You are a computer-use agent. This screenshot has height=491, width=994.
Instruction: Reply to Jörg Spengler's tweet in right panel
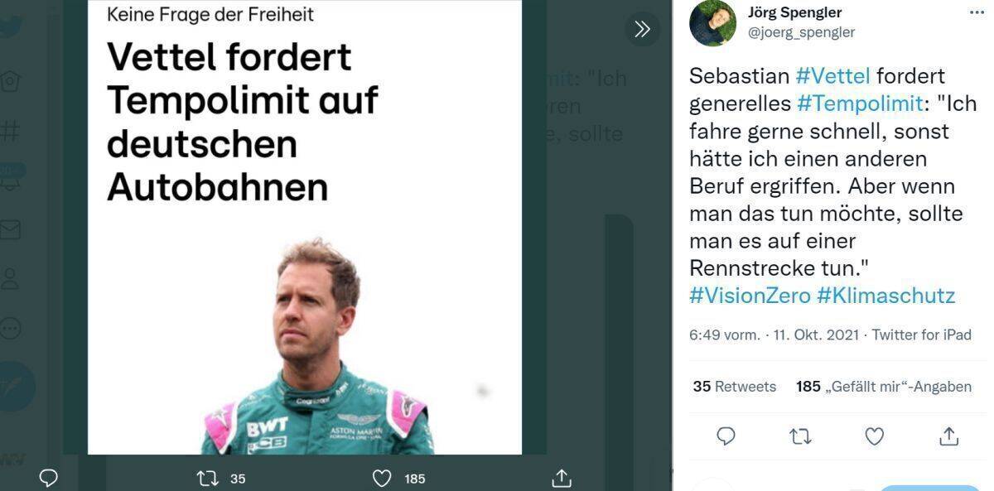pos(726,436)
